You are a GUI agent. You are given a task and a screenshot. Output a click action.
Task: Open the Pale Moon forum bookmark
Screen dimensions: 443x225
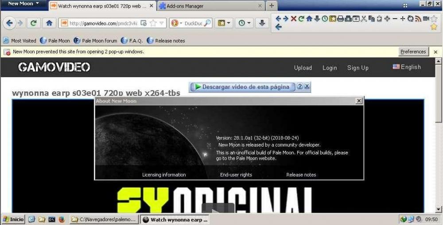(x=95, y=40)
